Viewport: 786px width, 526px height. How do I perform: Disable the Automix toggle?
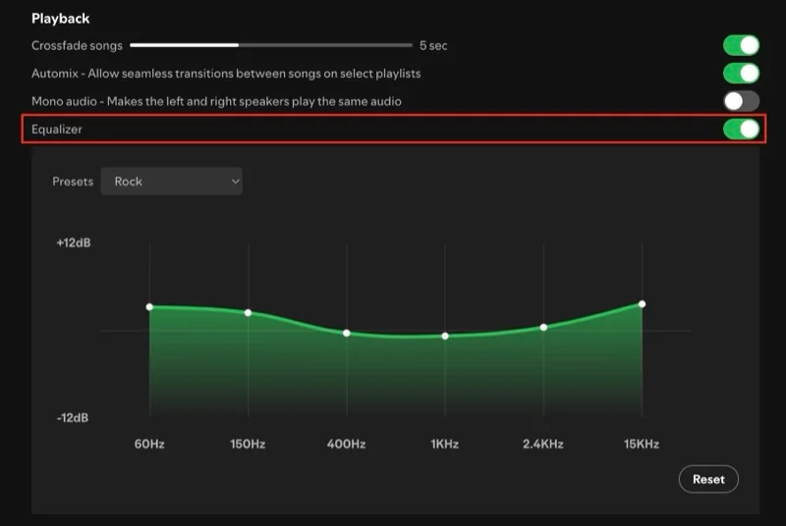click(x=741, y=74)
